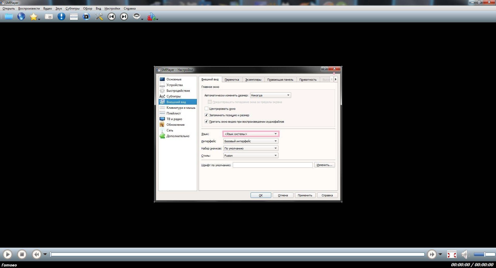Select Клавиатура и мышь settings category

[x=178, y=108]
